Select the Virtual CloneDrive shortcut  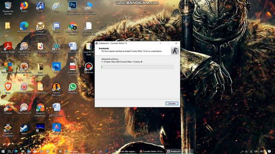[40, 29]
